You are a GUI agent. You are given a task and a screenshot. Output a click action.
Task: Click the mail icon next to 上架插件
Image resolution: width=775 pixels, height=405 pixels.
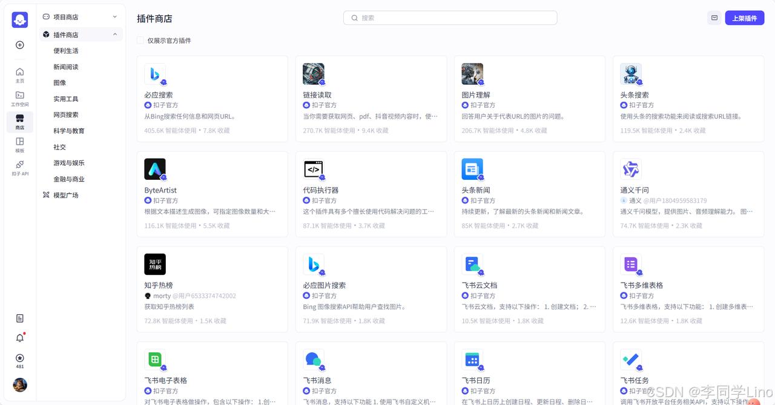[x=714, y=18]
